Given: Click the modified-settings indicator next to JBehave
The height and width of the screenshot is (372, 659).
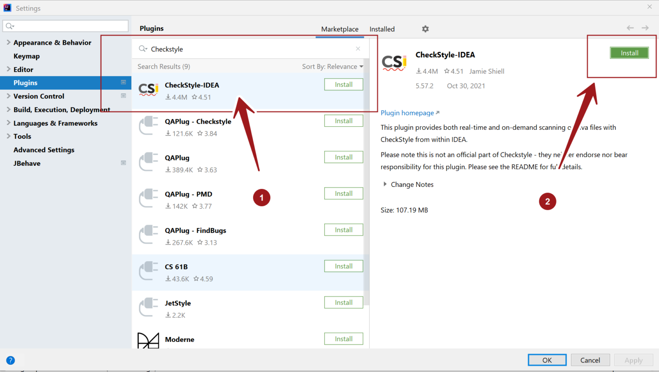Looking at the screenshot, I should point(123,163).
